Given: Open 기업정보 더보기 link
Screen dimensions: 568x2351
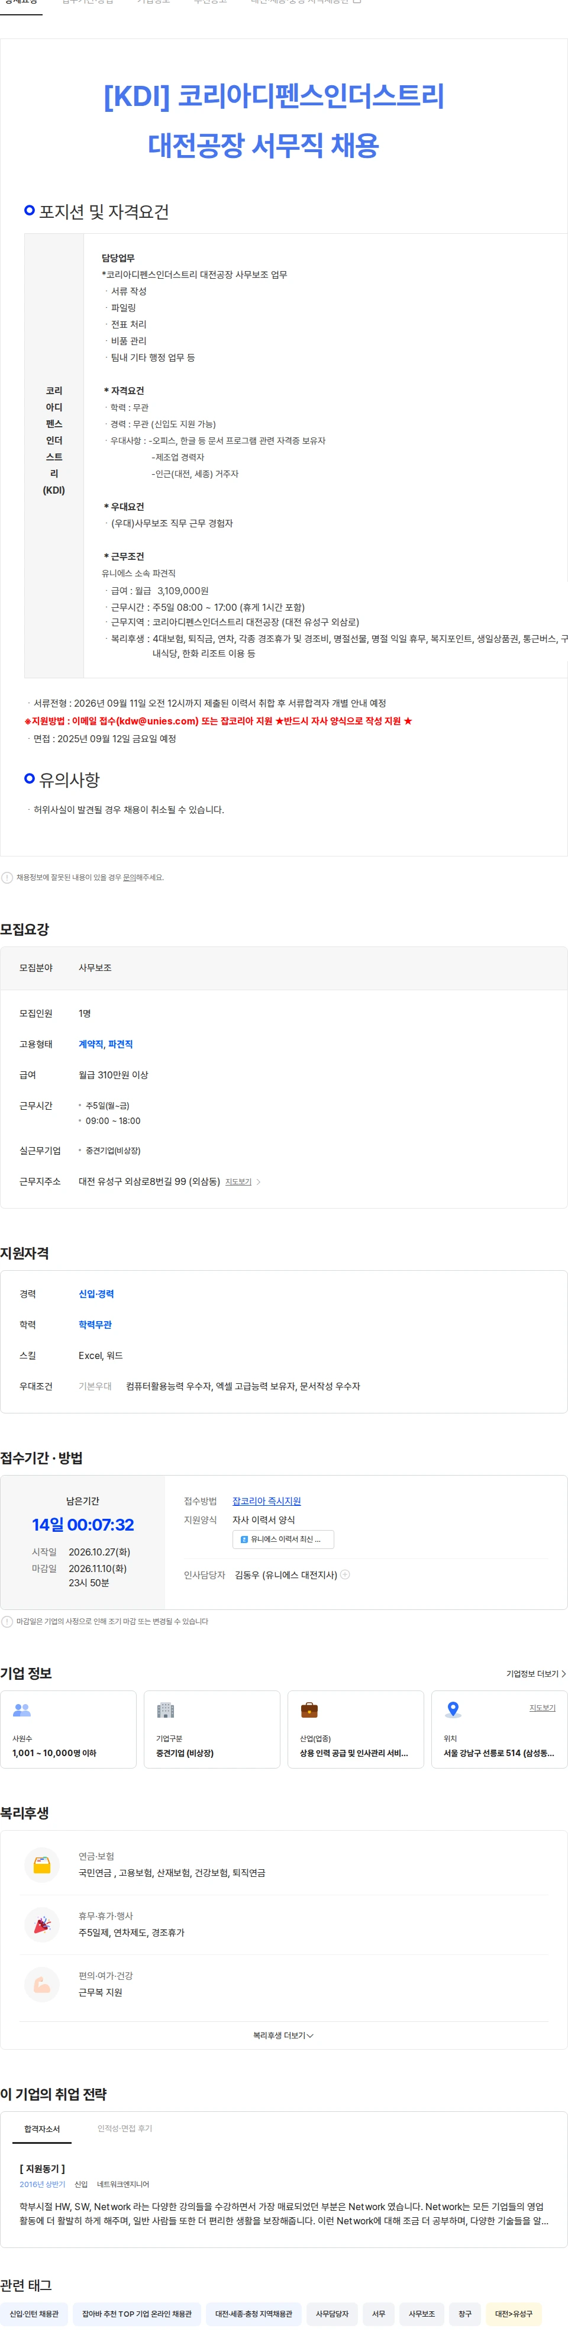Looking at the screenshot, I should tap(536, 1674).
